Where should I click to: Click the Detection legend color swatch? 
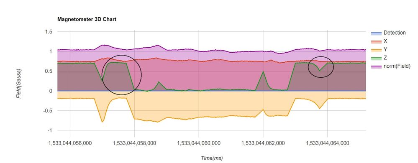coord(376,33)
